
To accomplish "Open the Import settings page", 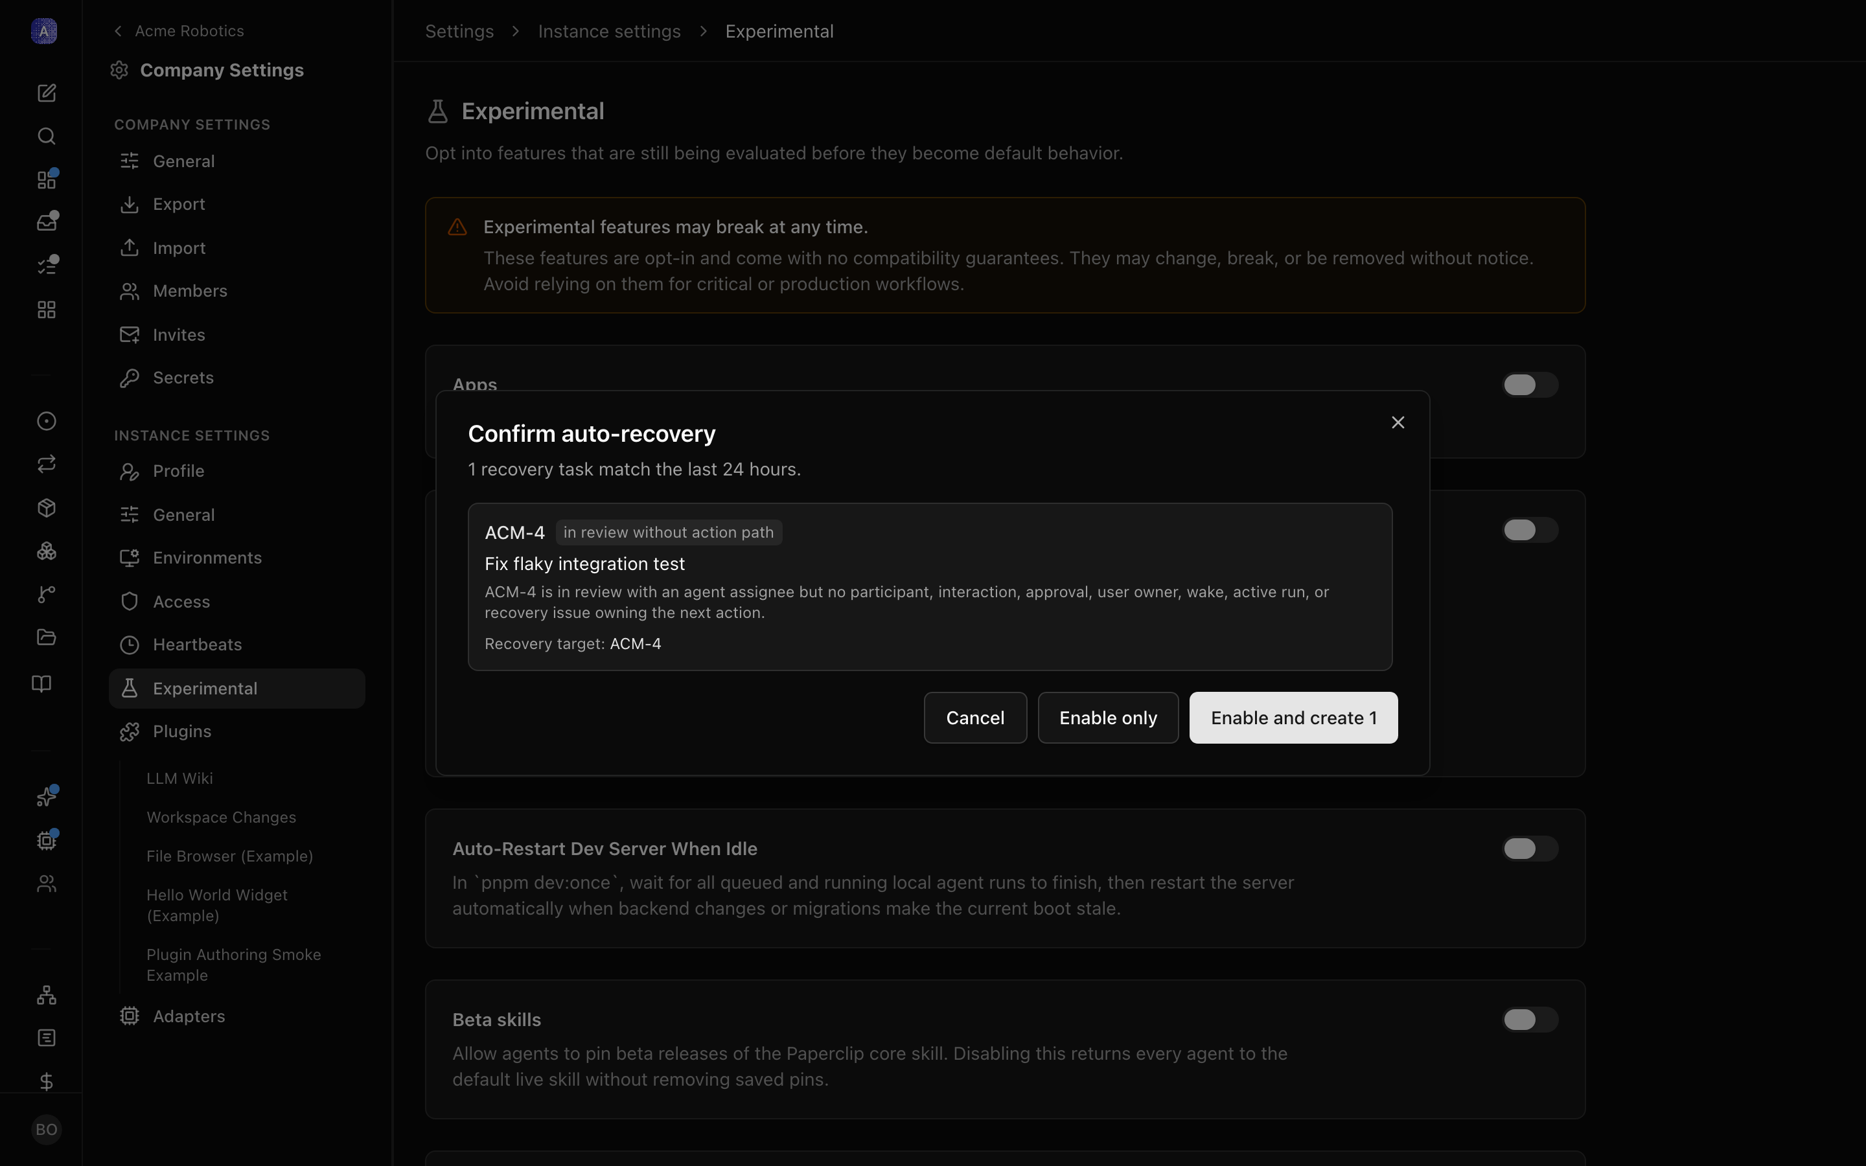I will pyautogui.click(x=236, y=248).
